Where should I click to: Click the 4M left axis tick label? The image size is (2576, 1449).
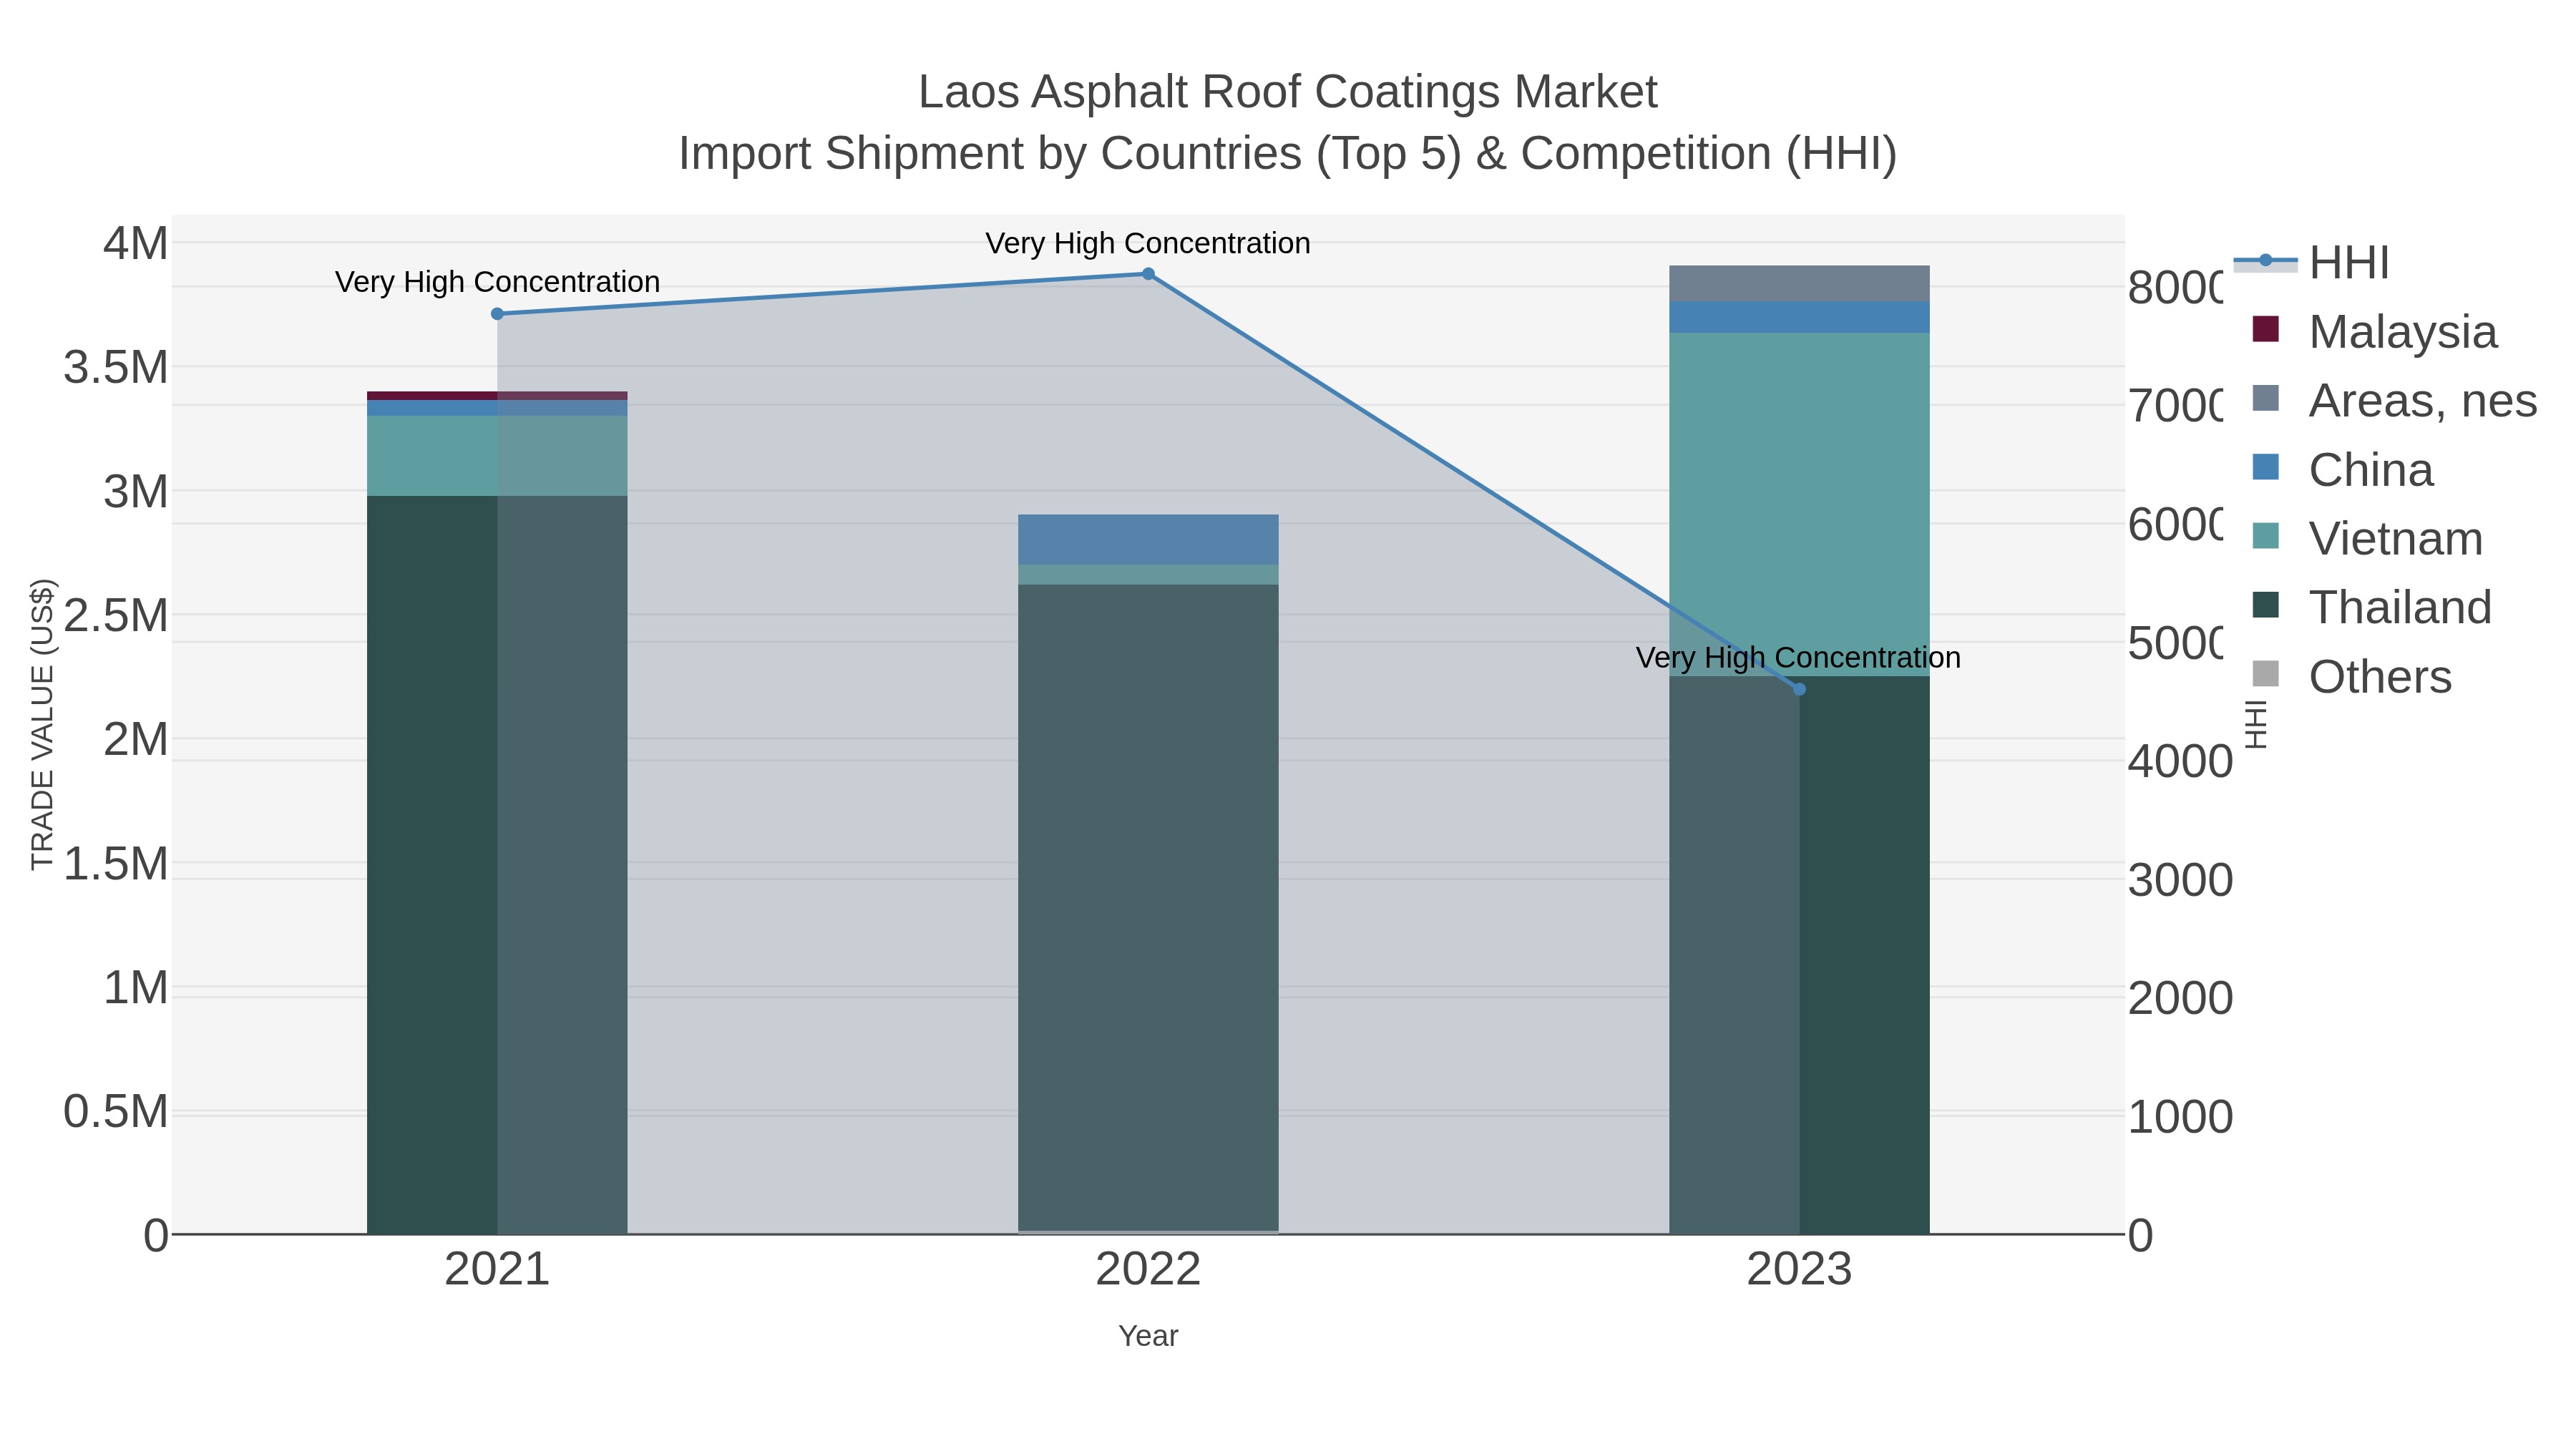coord(136,243)
